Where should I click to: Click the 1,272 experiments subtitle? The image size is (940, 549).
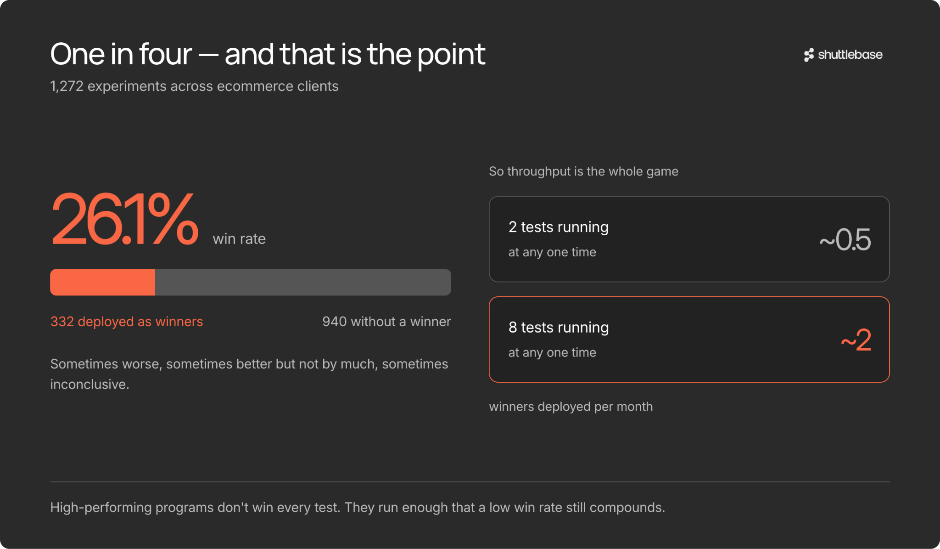(x=194, y=86)
